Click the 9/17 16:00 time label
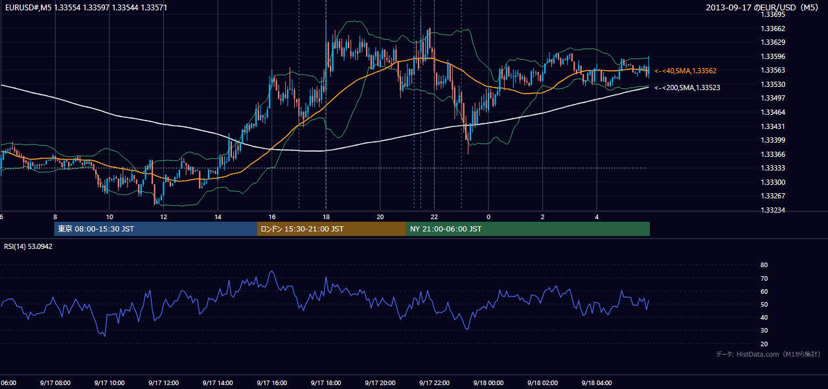The image size is (828, 389). [271, 383]
